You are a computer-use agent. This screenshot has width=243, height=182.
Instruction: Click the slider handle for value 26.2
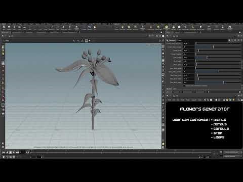point(207,58)
